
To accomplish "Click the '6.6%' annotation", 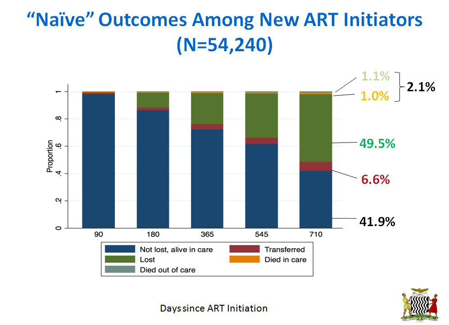I will [x=376, y=179].
